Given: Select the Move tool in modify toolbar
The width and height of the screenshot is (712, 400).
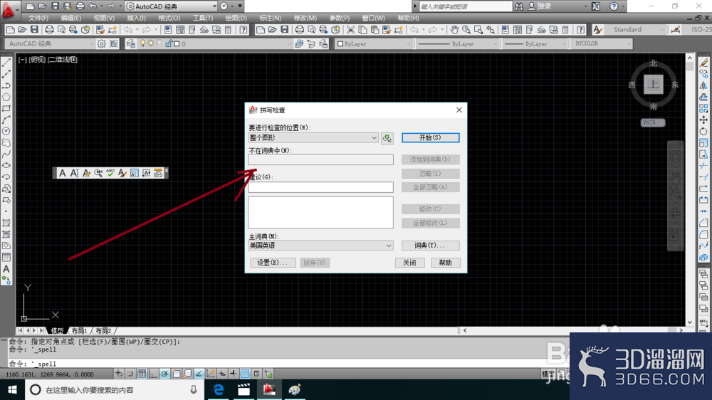Looking at the screenshot, I should point(703,120).
